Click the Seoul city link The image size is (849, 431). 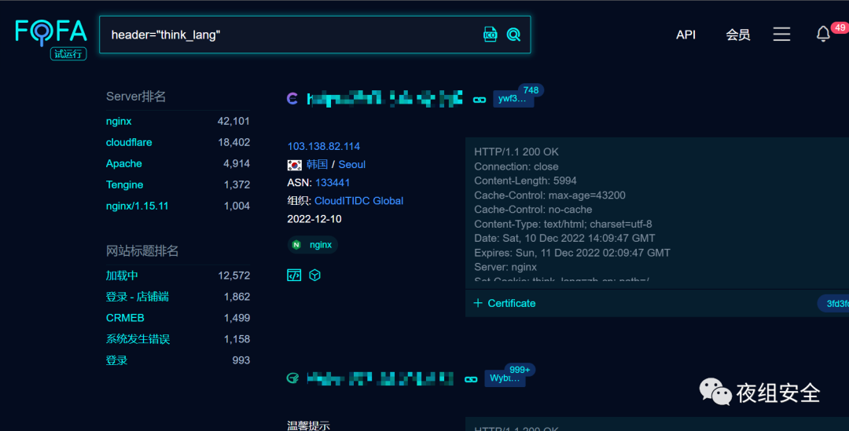(352, 164)
